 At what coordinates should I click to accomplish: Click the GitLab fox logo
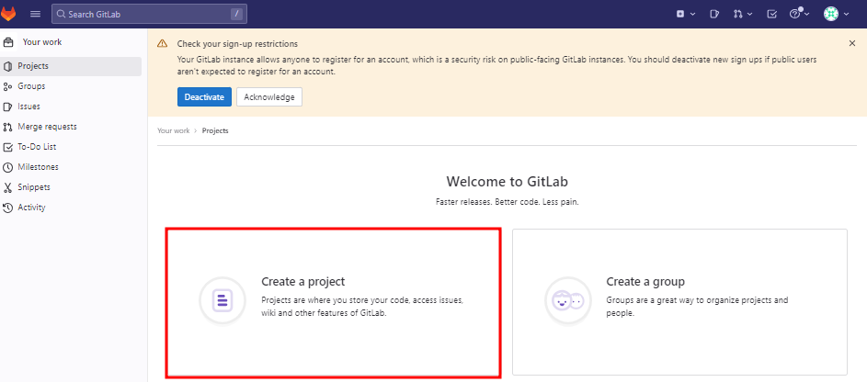tap(8, 14)
